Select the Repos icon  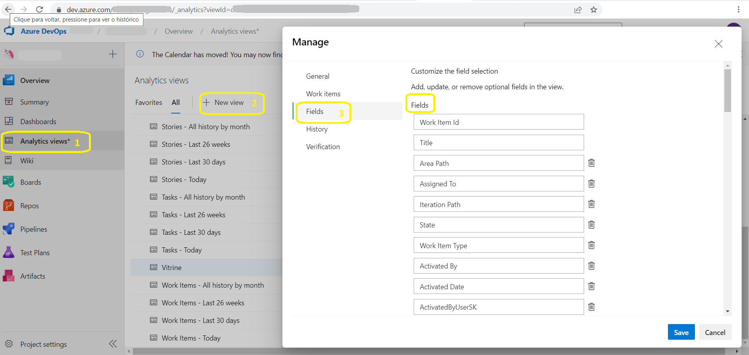tap(8, 205)
